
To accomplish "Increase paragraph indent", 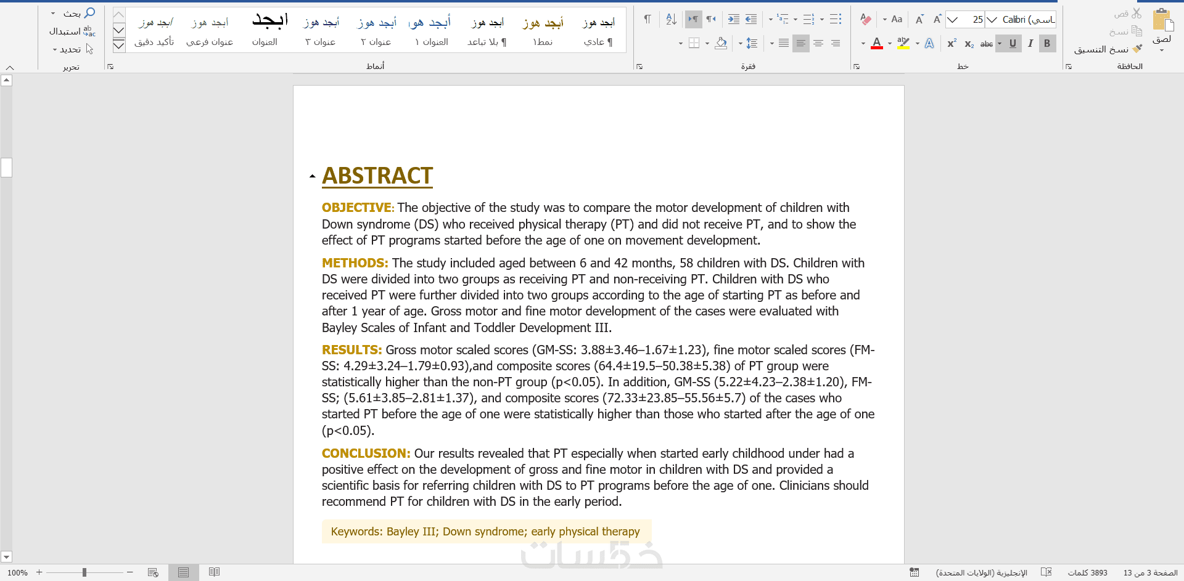I will tap(734, 19).
